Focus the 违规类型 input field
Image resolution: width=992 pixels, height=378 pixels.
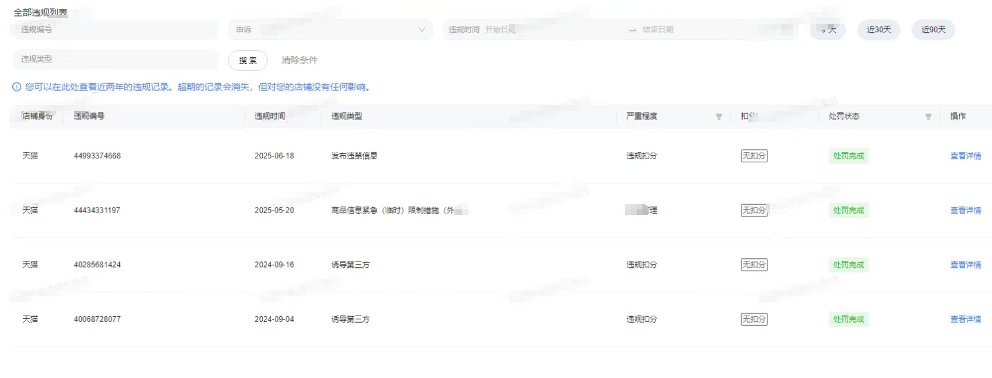tap(116, 59)
